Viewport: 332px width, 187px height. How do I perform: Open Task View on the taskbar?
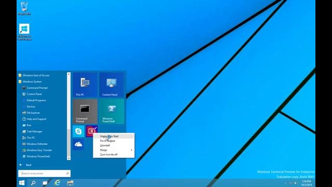pyautogui.click(x=45, y=183)
